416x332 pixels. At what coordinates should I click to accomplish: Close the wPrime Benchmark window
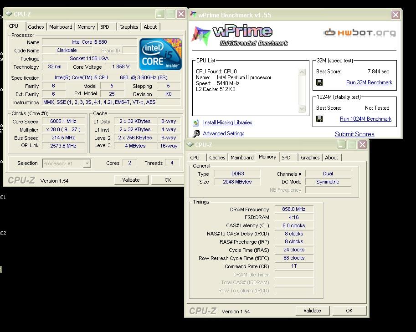[x=395, y=15]
